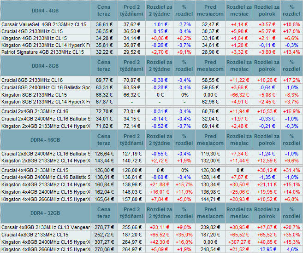Select the +31,4% half-year percentage cell

pyautogui.click(x=291, y=170)
